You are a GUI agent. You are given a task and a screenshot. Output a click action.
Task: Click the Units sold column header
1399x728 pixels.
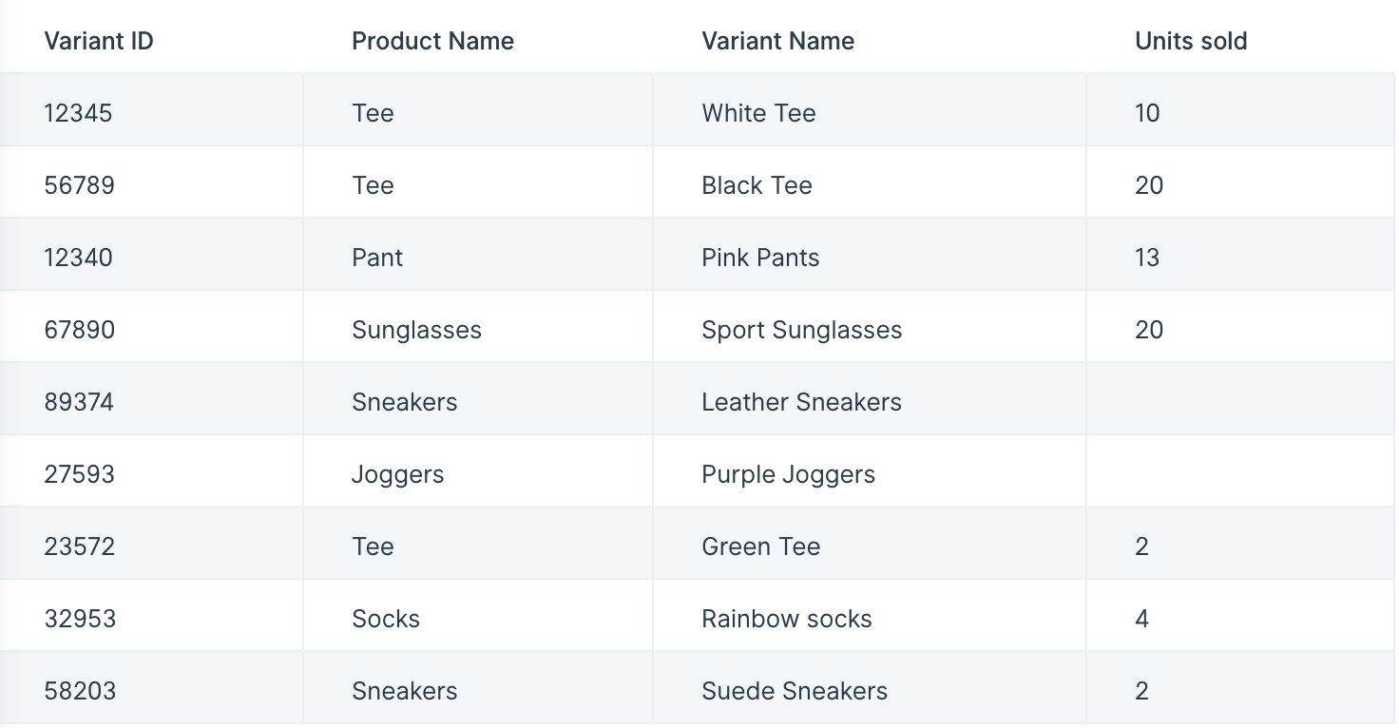coord(1191,41)
